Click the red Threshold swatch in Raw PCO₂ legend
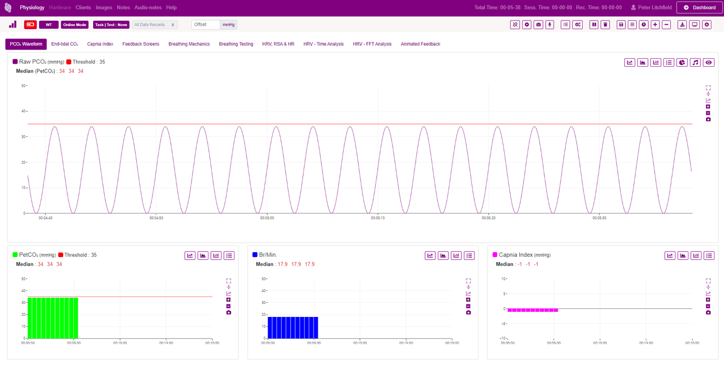 [69, 62]
